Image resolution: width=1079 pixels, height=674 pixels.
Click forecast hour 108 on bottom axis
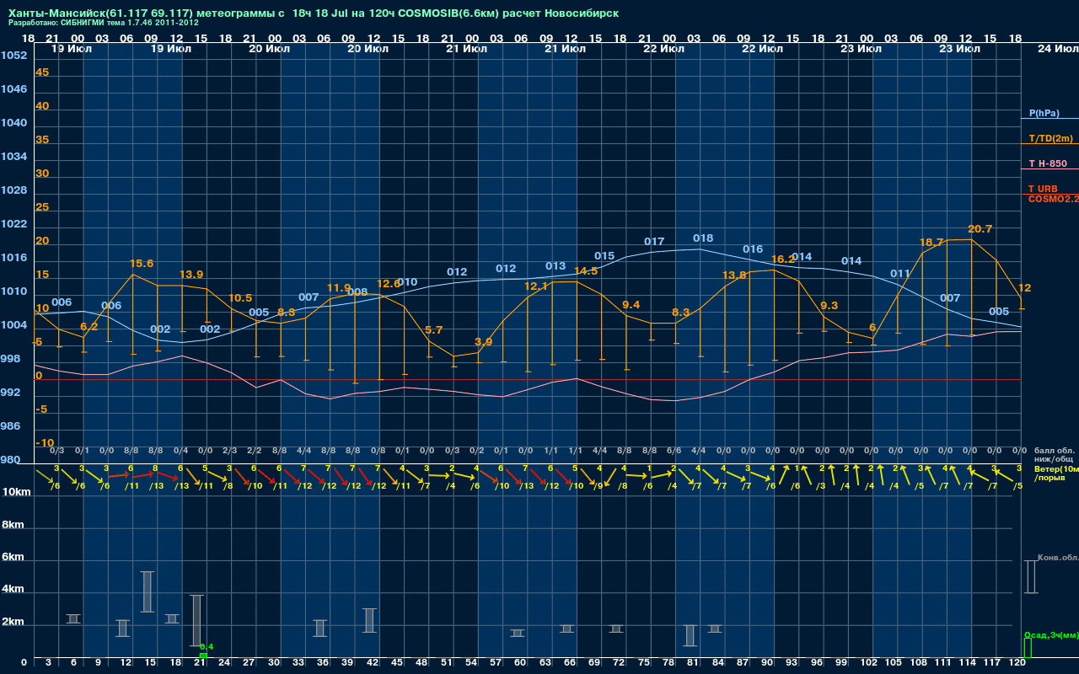(x=919, y=663)
